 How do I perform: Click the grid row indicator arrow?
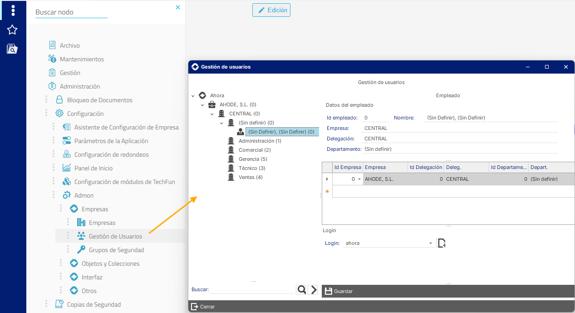327,179
